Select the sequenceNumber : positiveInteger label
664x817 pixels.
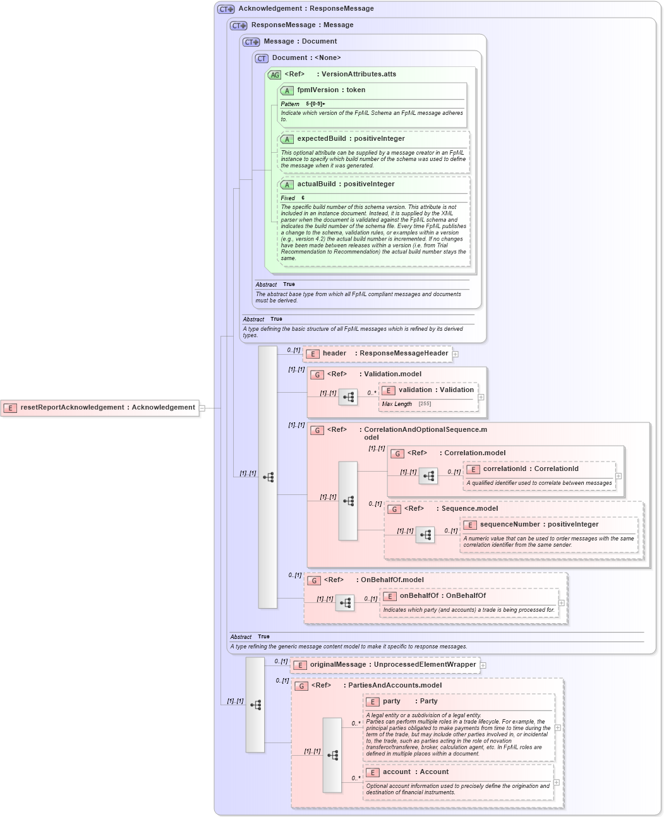tap(540, 525)
